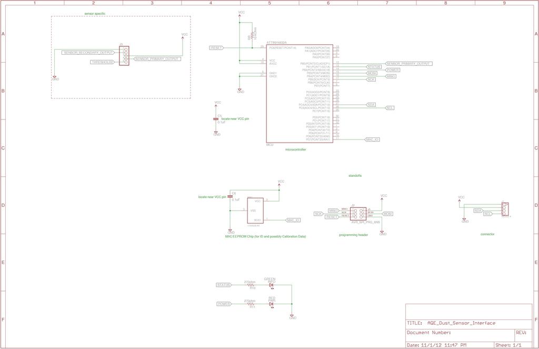This screenshot has width=539, height=349.
Task: Select SENSOR_PRIMARY_OUTPUT label at the microcontroller
Action: tap(408, 64)
